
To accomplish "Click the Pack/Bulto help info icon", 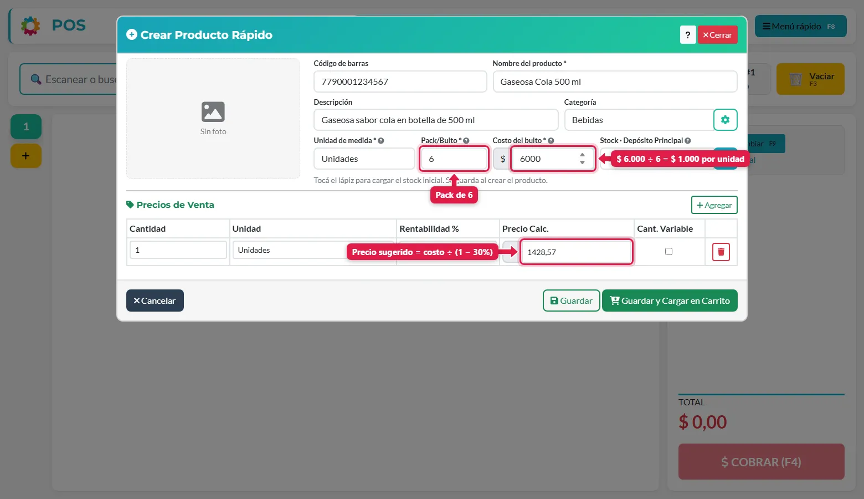I will click(466, 141).
